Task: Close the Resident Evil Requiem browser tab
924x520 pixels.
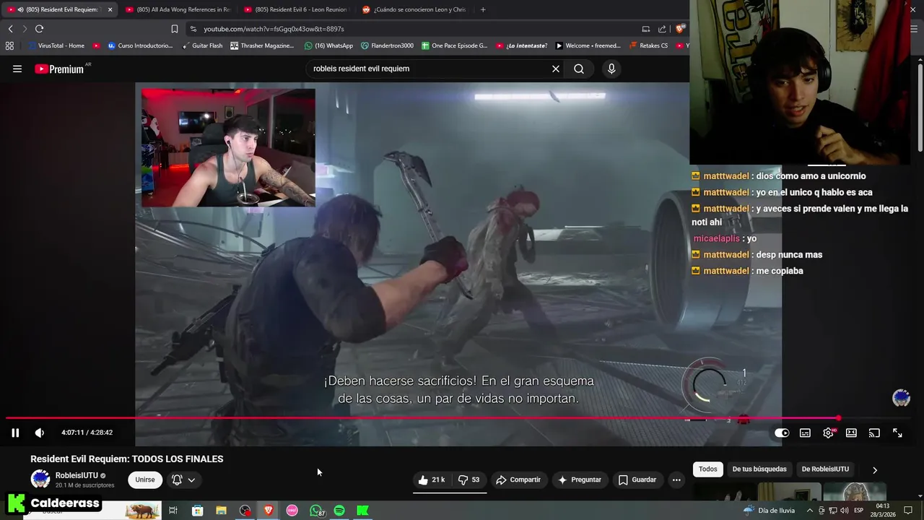Action: pos(110,9)
